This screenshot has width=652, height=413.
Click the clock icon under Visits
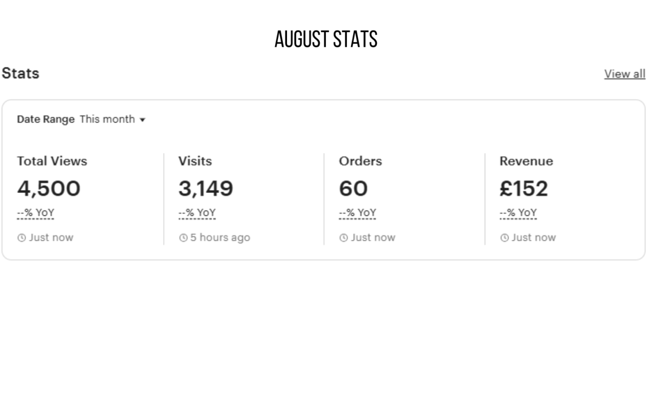183,238
